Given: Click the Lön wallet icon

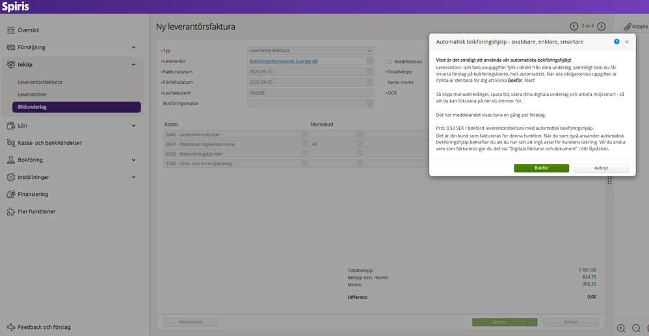Looking at the screenshot, I should click(x=11, y=125).
